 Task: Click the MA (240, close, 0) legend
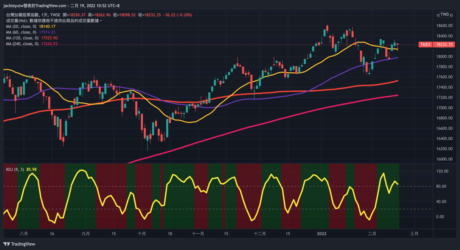click(x=22, y=44)
